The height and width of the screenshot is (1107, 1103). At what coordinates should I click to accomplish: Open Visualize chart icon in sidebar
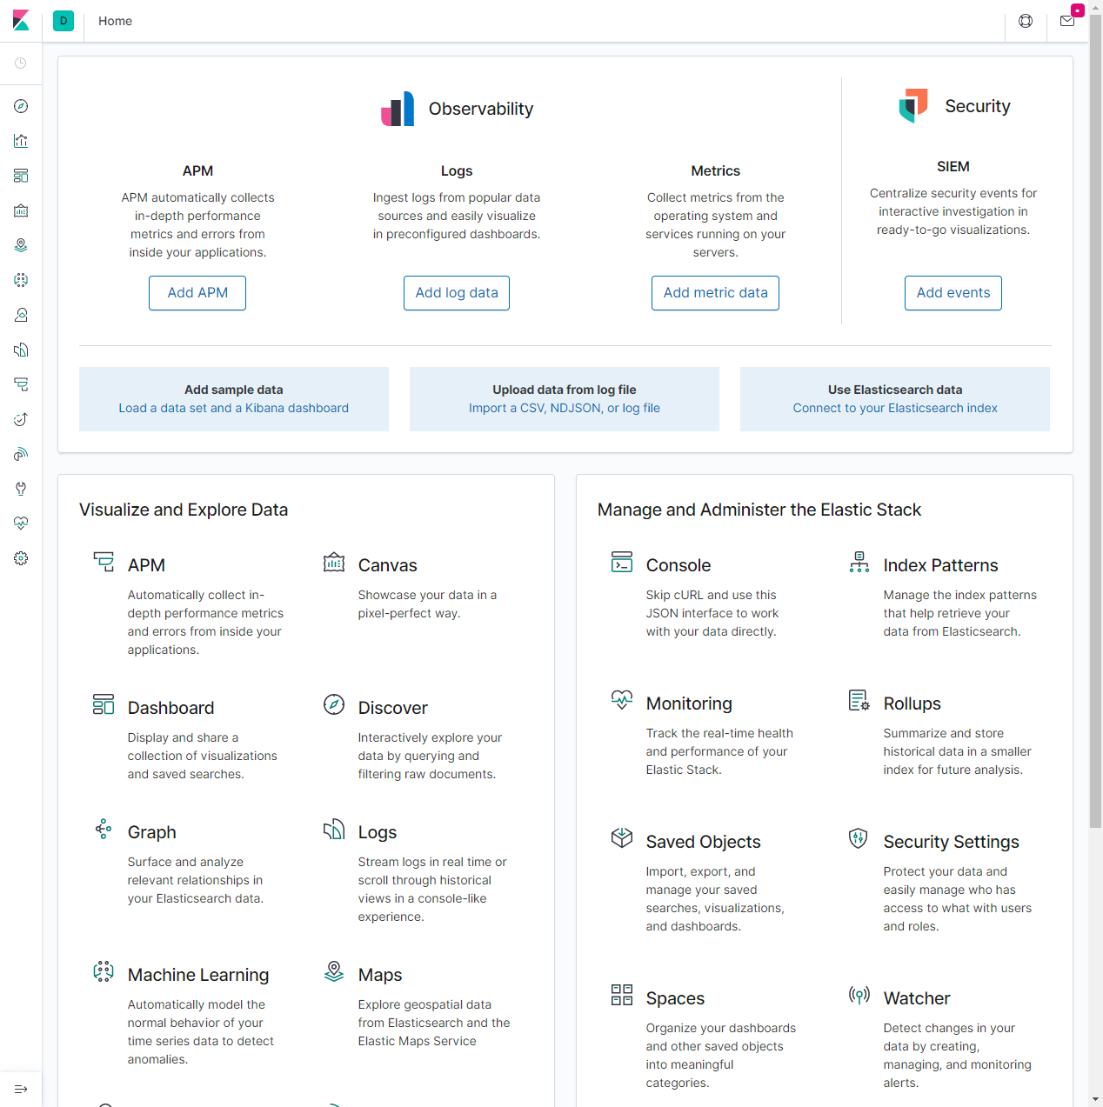coord(21,141)
